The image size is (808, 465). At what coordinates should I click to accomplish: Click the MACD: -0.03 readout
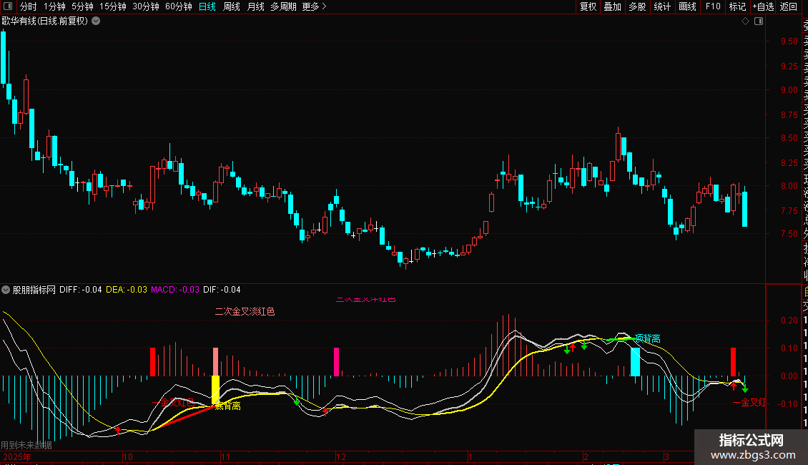pos(174,290)
